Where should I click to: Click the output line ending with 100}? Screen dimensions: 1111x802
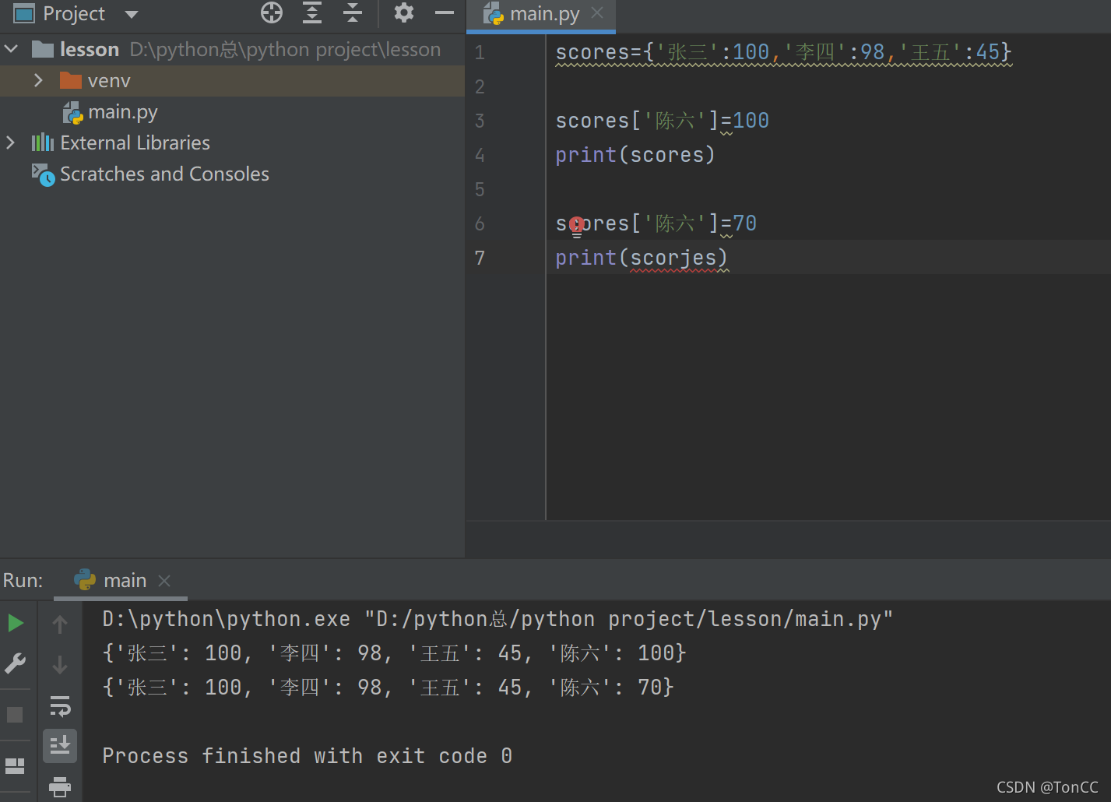click(394, 653)
